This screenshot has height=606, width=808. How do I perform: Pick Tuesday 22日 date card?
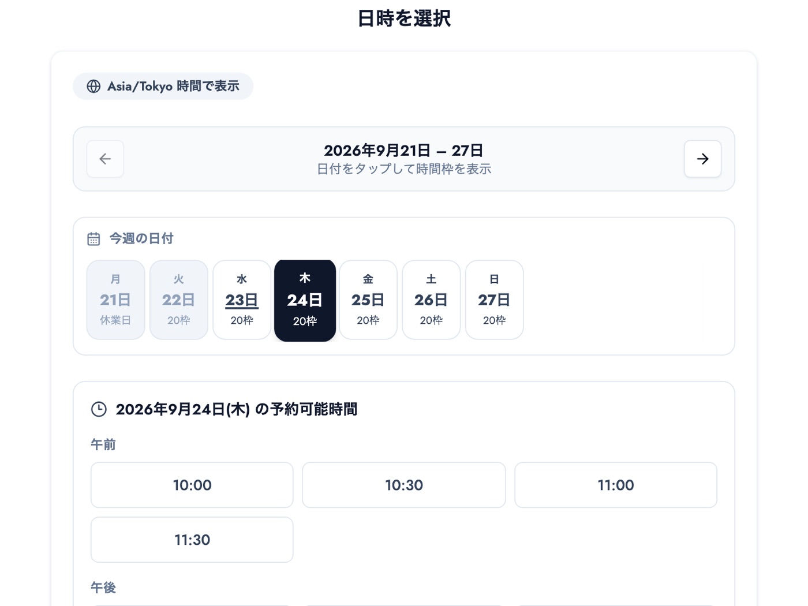click(x=179, y=300)
